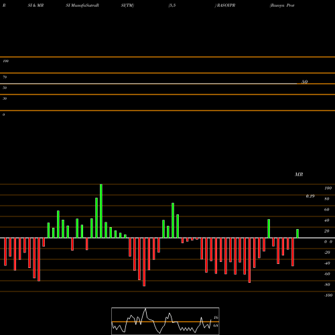Click the '-20' label on MR axis
Image resolution: width=335 pixels, height=335 pixels.
327,253
